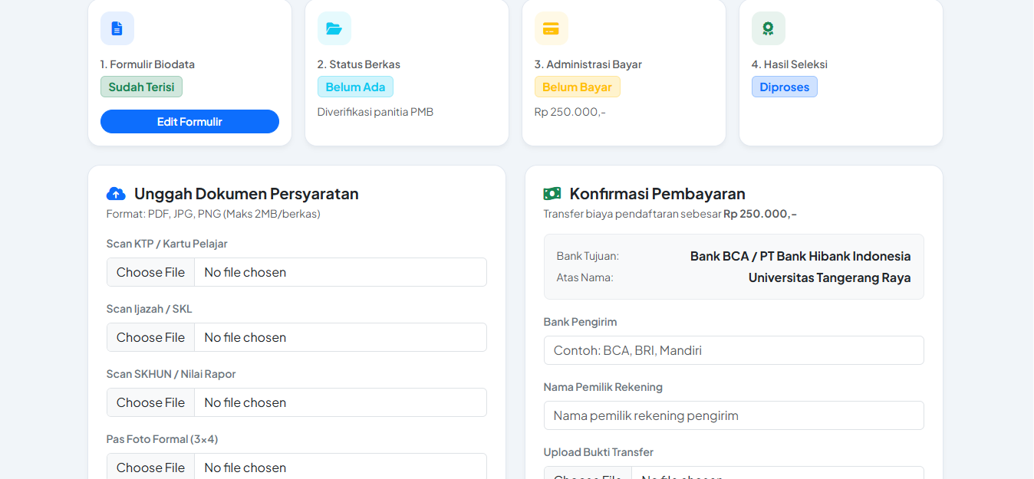1034x479 pixels.
Task: Click the 'Bank Pengirim' field label
Action: coord(580,322)
